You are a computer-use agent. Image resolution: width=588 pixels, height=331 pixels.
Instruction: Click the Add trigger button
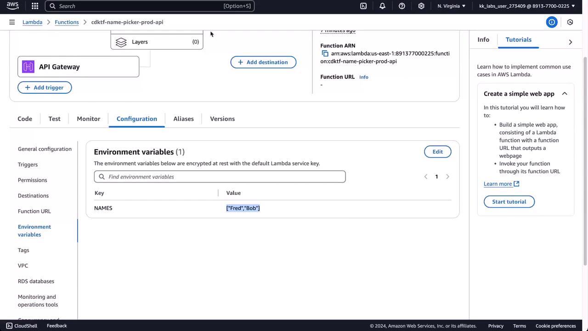45,87
